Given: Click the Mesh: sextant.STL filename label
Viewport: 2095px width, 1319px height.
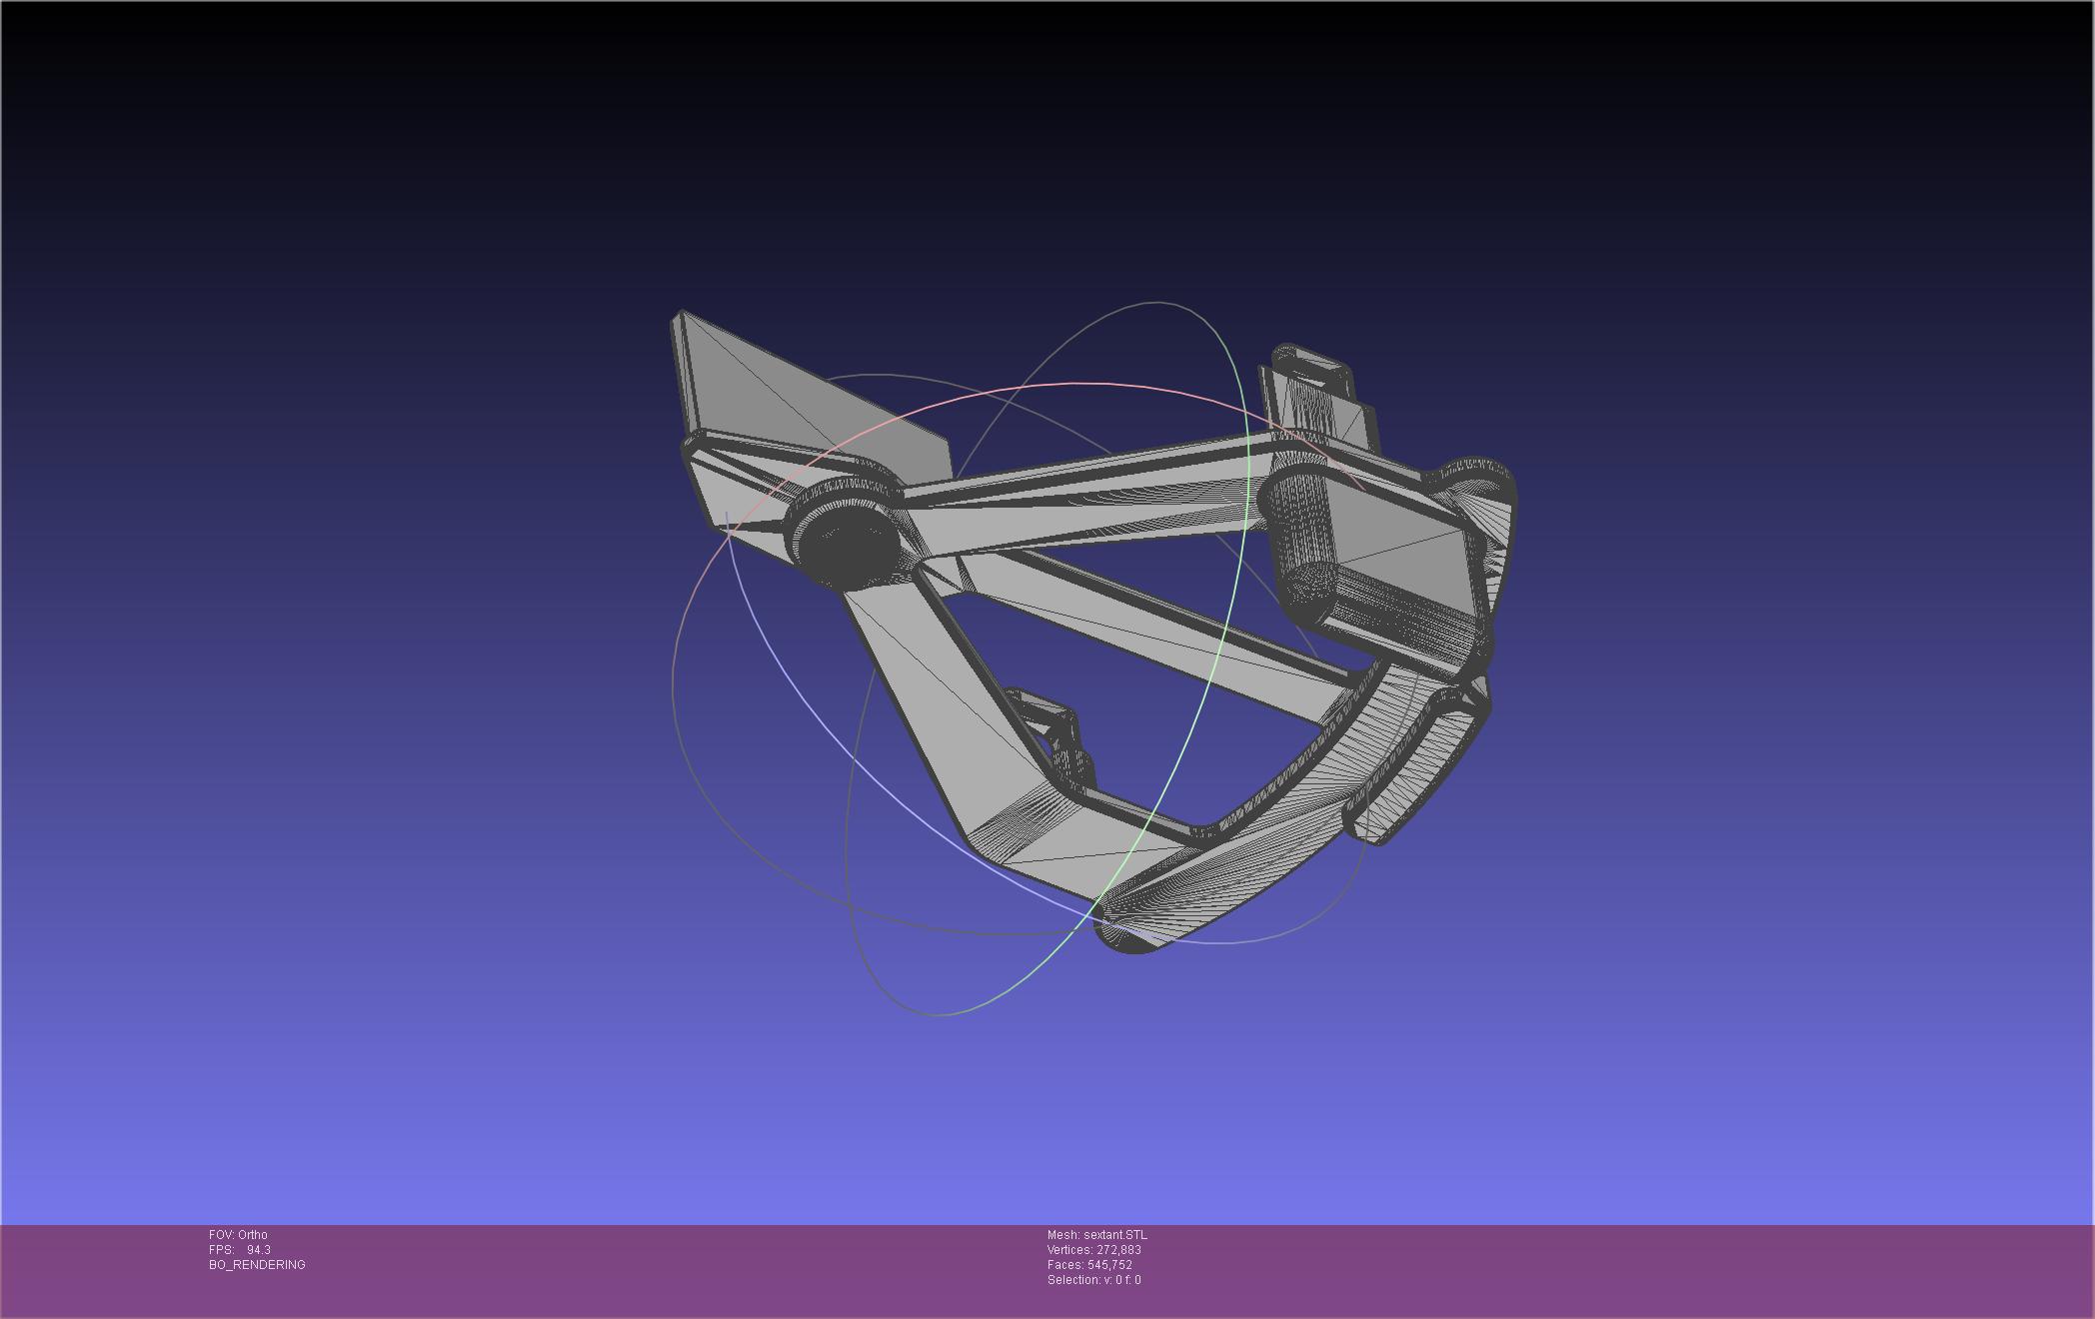Looking at the screenshot, I should coord(1096,1235).
